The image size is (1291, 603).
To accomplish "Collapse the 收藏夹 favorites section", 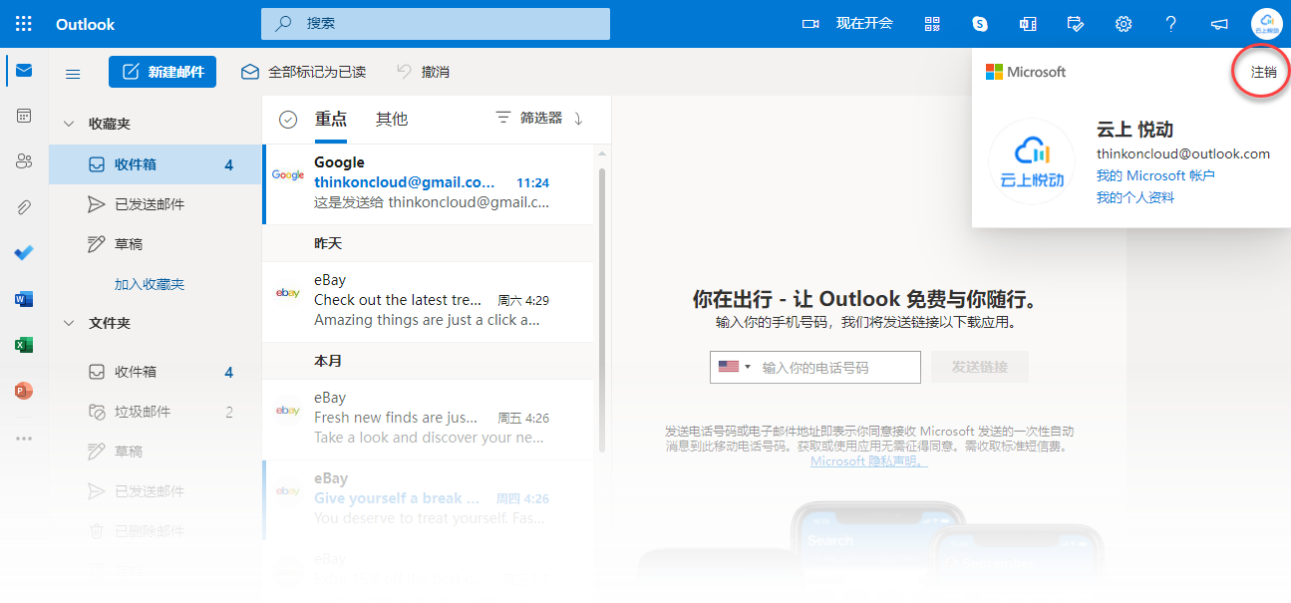I will coord(69,124).
